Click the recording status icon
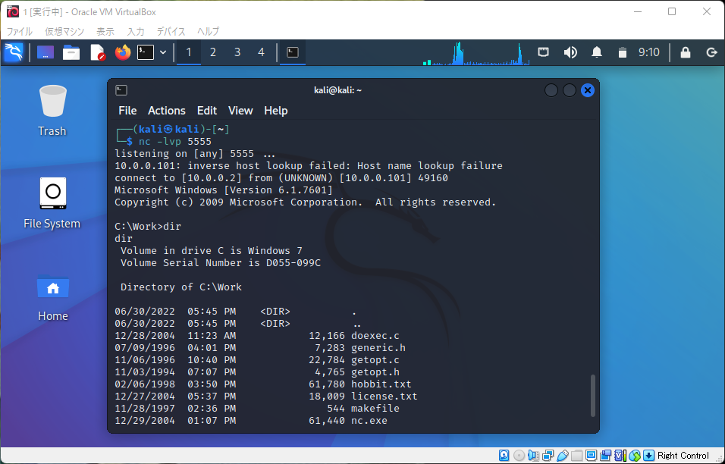The width and height of the screenshot is (725, 464). click(606, 455)
